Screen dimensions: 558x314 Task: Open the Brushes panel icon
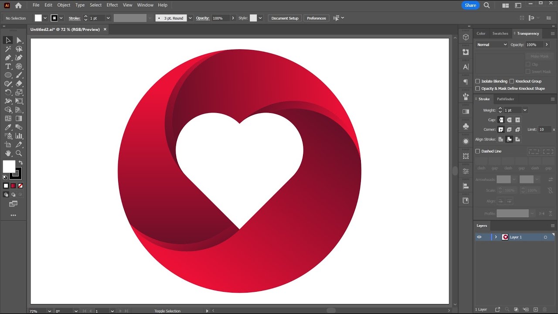point(466,97)
